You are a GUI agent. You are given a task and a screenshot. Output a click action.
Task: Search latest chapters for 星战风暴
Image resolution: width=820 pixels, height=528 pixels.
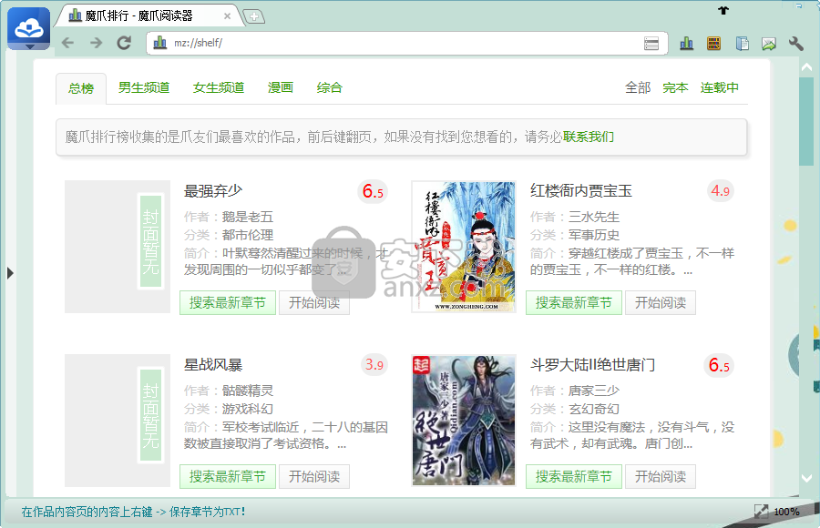point(228,476)
